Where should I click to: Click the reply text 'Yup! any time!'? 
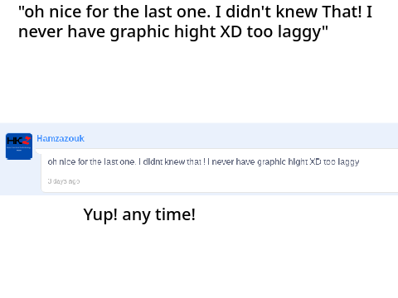(139, 214)
